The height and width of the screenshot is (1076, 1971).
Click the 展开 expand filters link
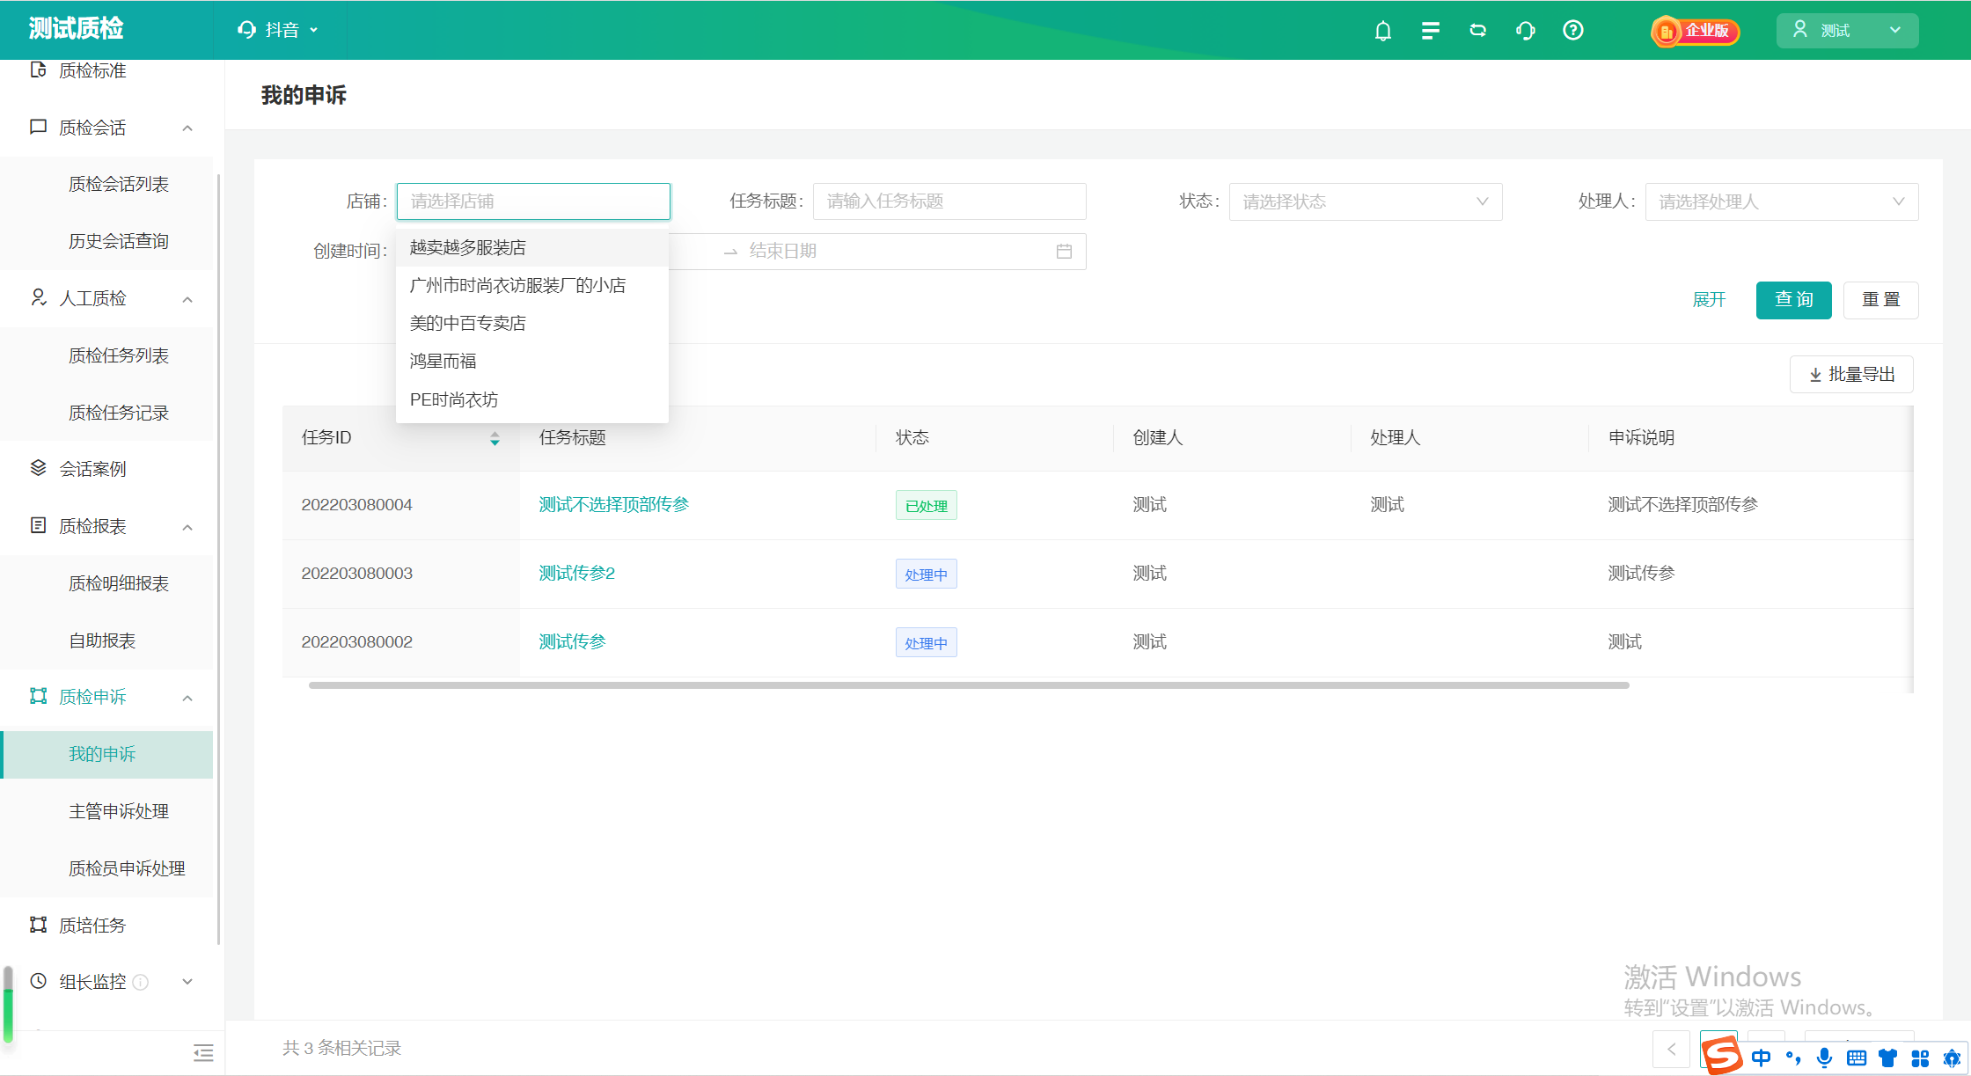coord(1709,300)
